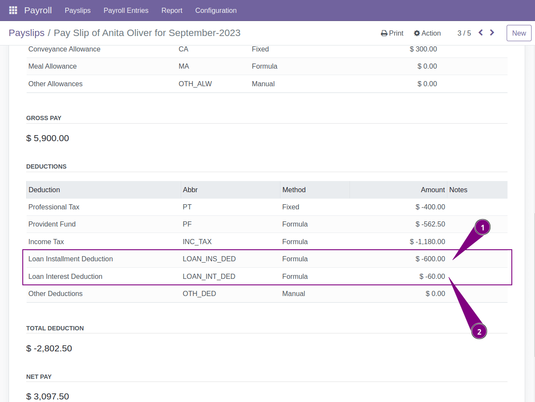Click the Income Tax deduction row
This screenshot has height=402, width=535.
click(46, 242)
